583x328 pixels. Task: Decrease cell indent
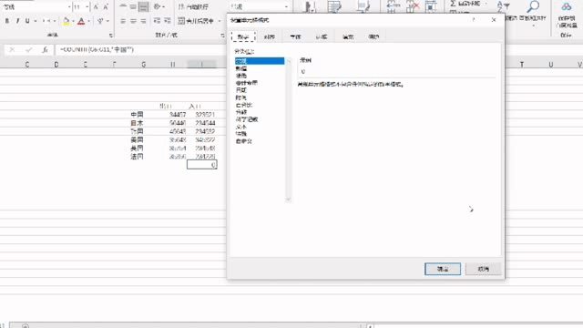click(x=158, y=21)
